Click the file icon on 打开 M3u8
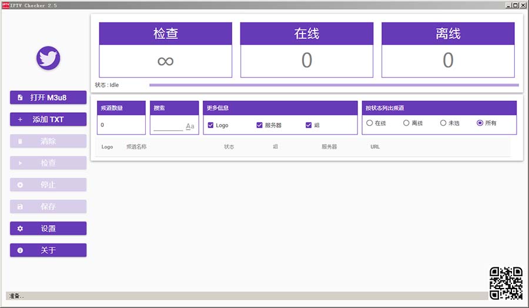The width and height of the screenshot is (529, 308). (x=20, y=98)
